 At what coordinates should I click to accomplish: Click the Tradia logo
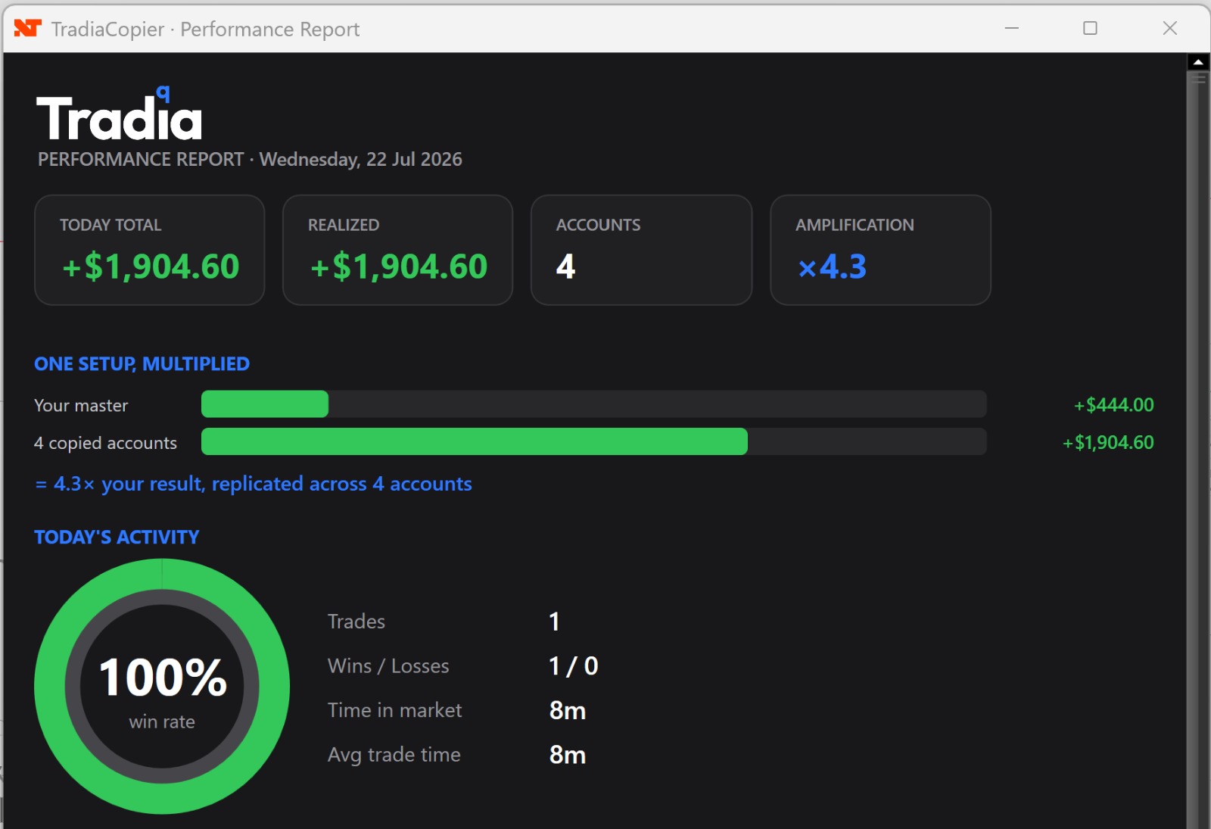pyautogui.click(x=120, y=114)
